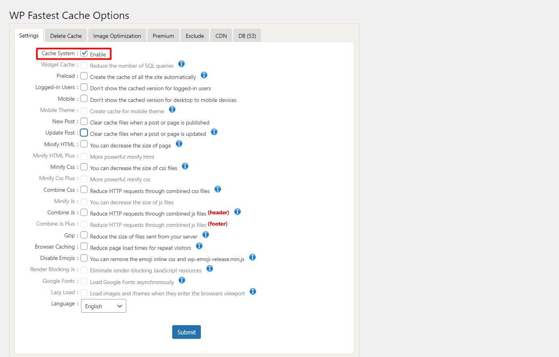Viewport: 559px width, 357px height.
Task: Click the Submit button
Action: (186, 332)
